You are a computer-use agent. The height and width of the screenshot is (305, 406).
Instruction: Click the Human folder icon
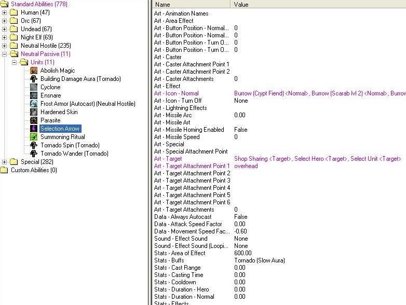pyautogui.click(x=13, y=12)
